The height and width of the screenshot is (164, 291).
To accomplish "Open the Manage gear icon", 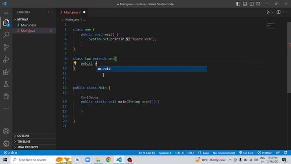I will [x=6, y=143].
